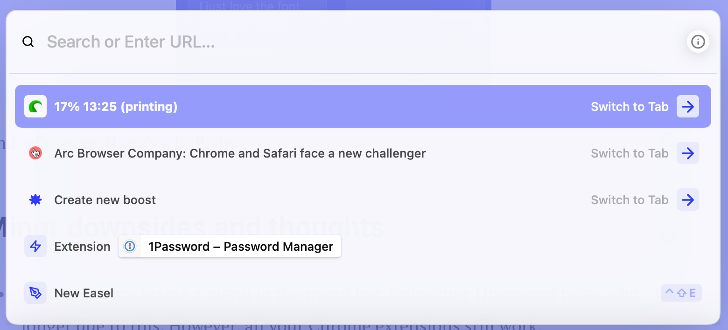Select the Arc Browser Company article result
The height and width of the screenshot is (330, 728).
(240, 153)
